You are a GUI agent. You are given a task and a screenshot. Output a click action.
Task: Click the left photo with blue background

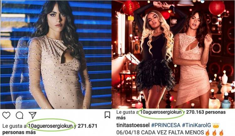(56, 54)
